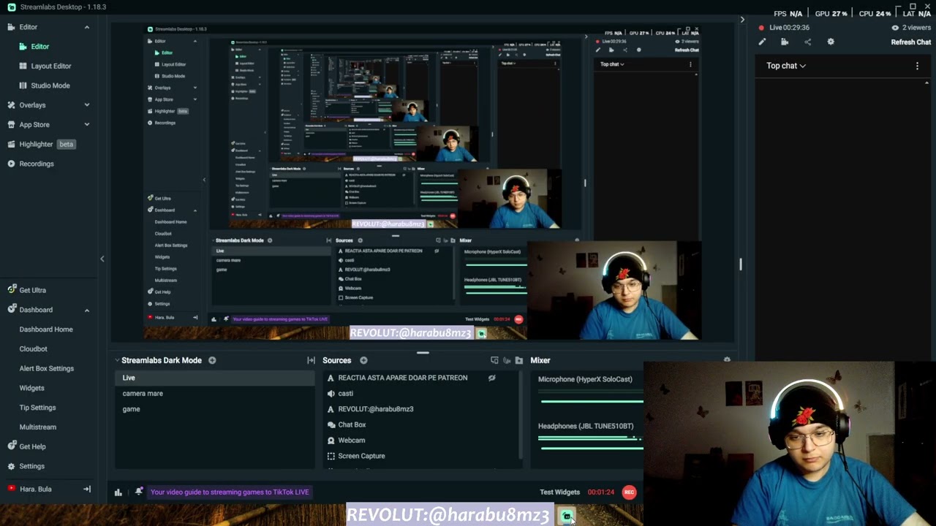This screenshot has width=936, height=526.
Task: Click the middle icon in the Sources header
Action: (x=507, y=360)
